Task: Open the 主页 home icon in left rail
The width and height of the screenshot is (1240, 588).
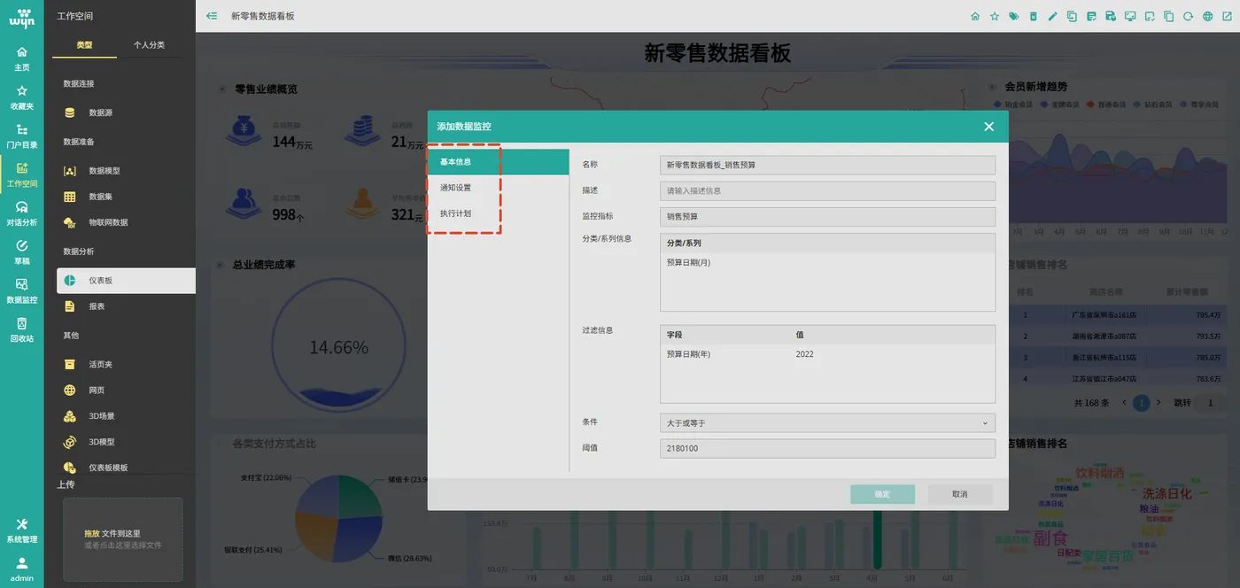Action: tap(22, 58)
